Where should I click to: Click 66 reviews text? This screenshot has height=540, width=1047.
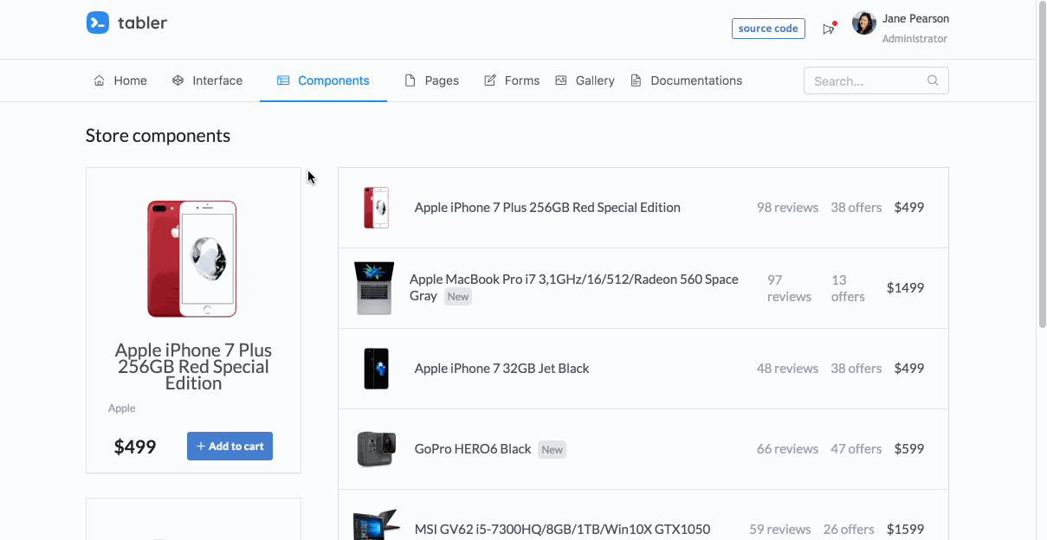coord(787,449)
